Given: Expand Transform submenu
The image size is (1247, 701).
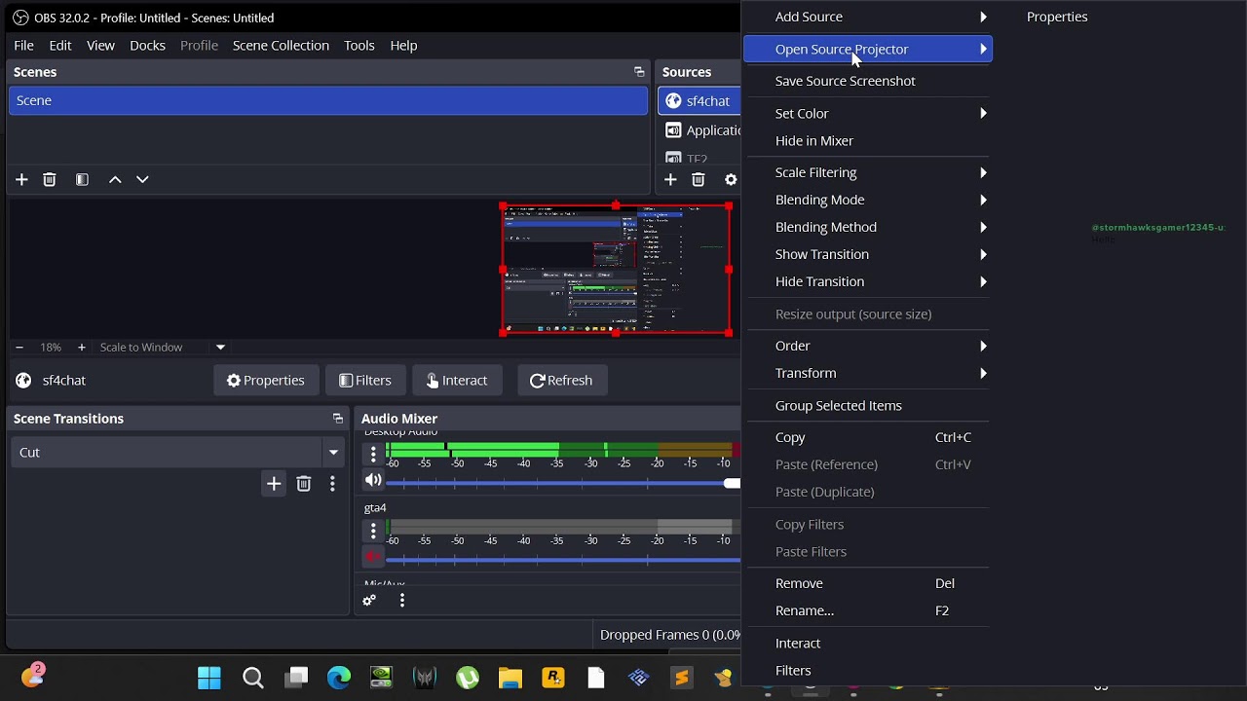Looking at the screenshot, I should click(x=867, y=373).
